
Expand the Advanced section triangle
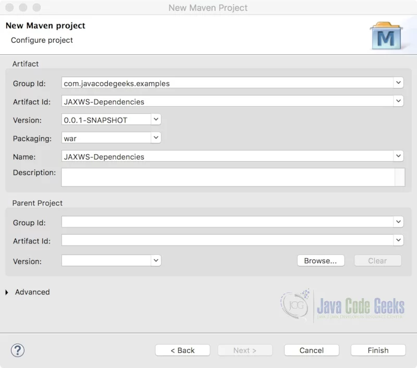point(7,292)
